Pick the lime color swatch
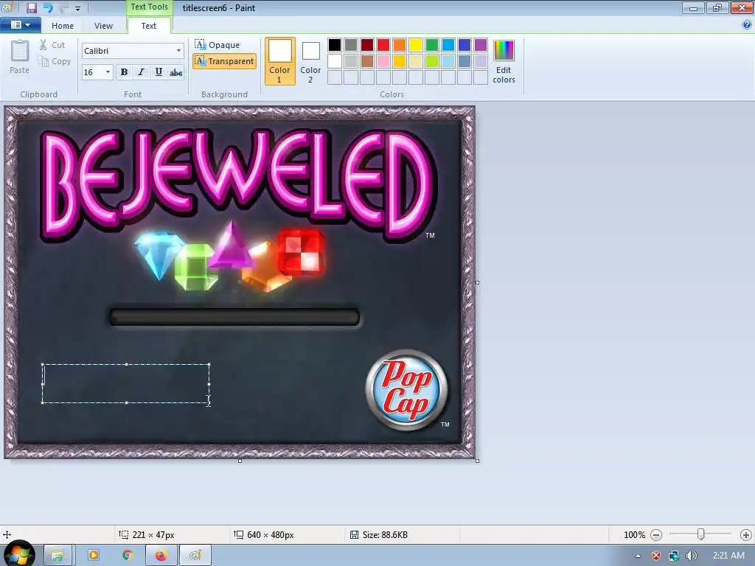755x566 pixels. [432, 61]
